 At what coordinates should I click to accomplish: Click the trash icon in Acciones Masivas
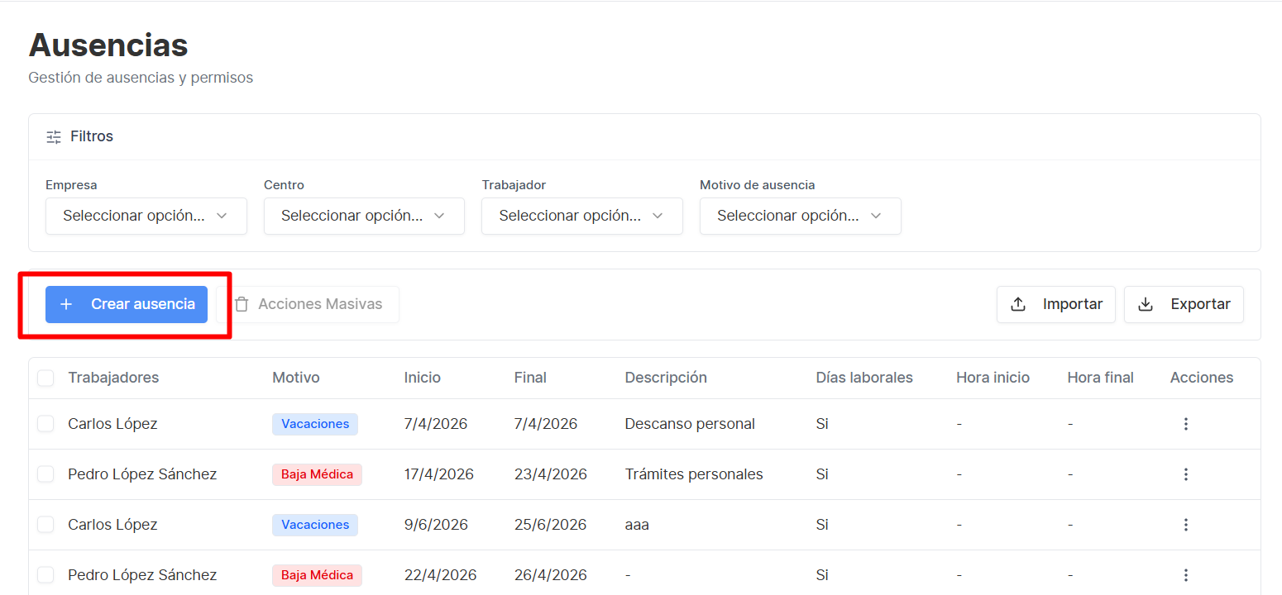point(242,304)
